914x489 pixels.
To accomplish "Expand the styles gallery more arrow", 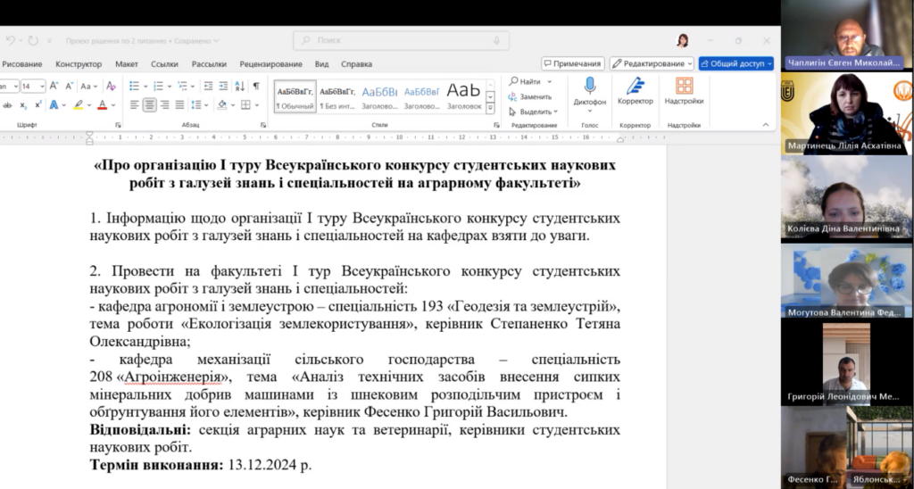I will (491, 109).
